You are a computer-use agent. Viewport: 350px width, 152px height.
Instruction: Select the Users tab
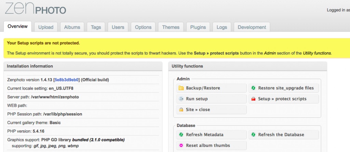click(x=118, y=27)
